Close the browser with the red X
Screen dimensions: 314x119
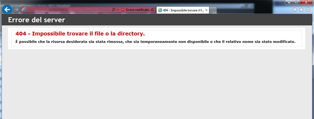(x=306, y=2)
